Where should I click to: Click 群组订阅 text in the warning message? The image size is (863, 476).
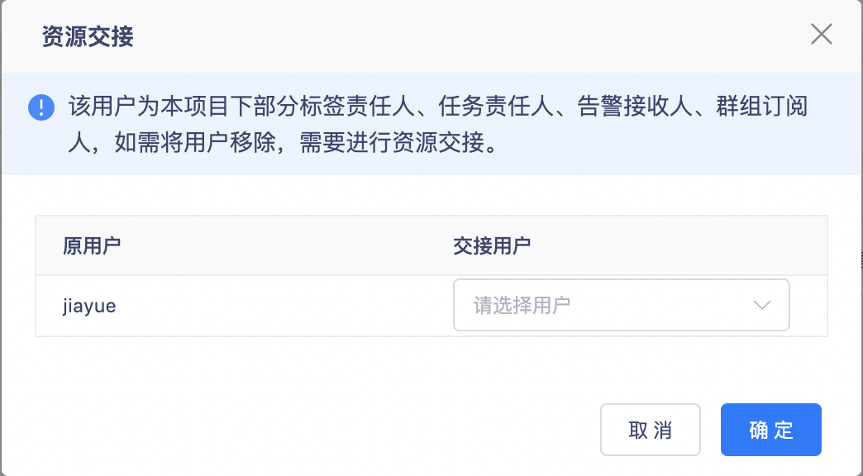761,107
